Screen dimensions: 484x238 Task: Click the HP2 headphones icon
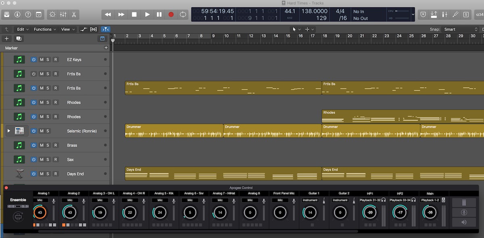413,200
